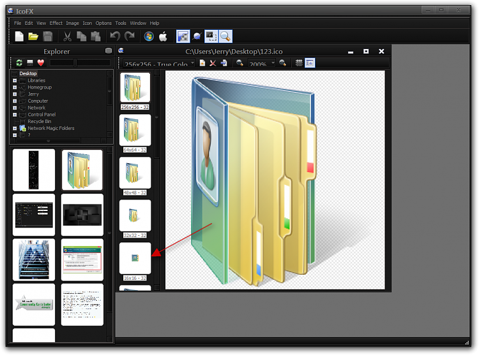Open the View menu
Image resolution: width=479 pixels, height=355 pixels.
(42, 23)
